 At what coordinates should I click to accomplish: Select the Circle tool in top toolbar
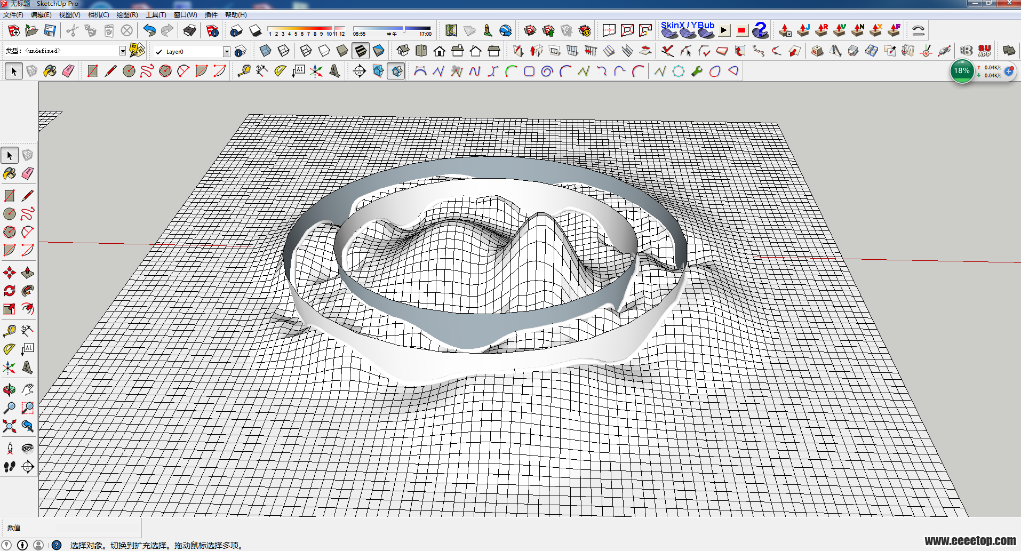(129, 71)
